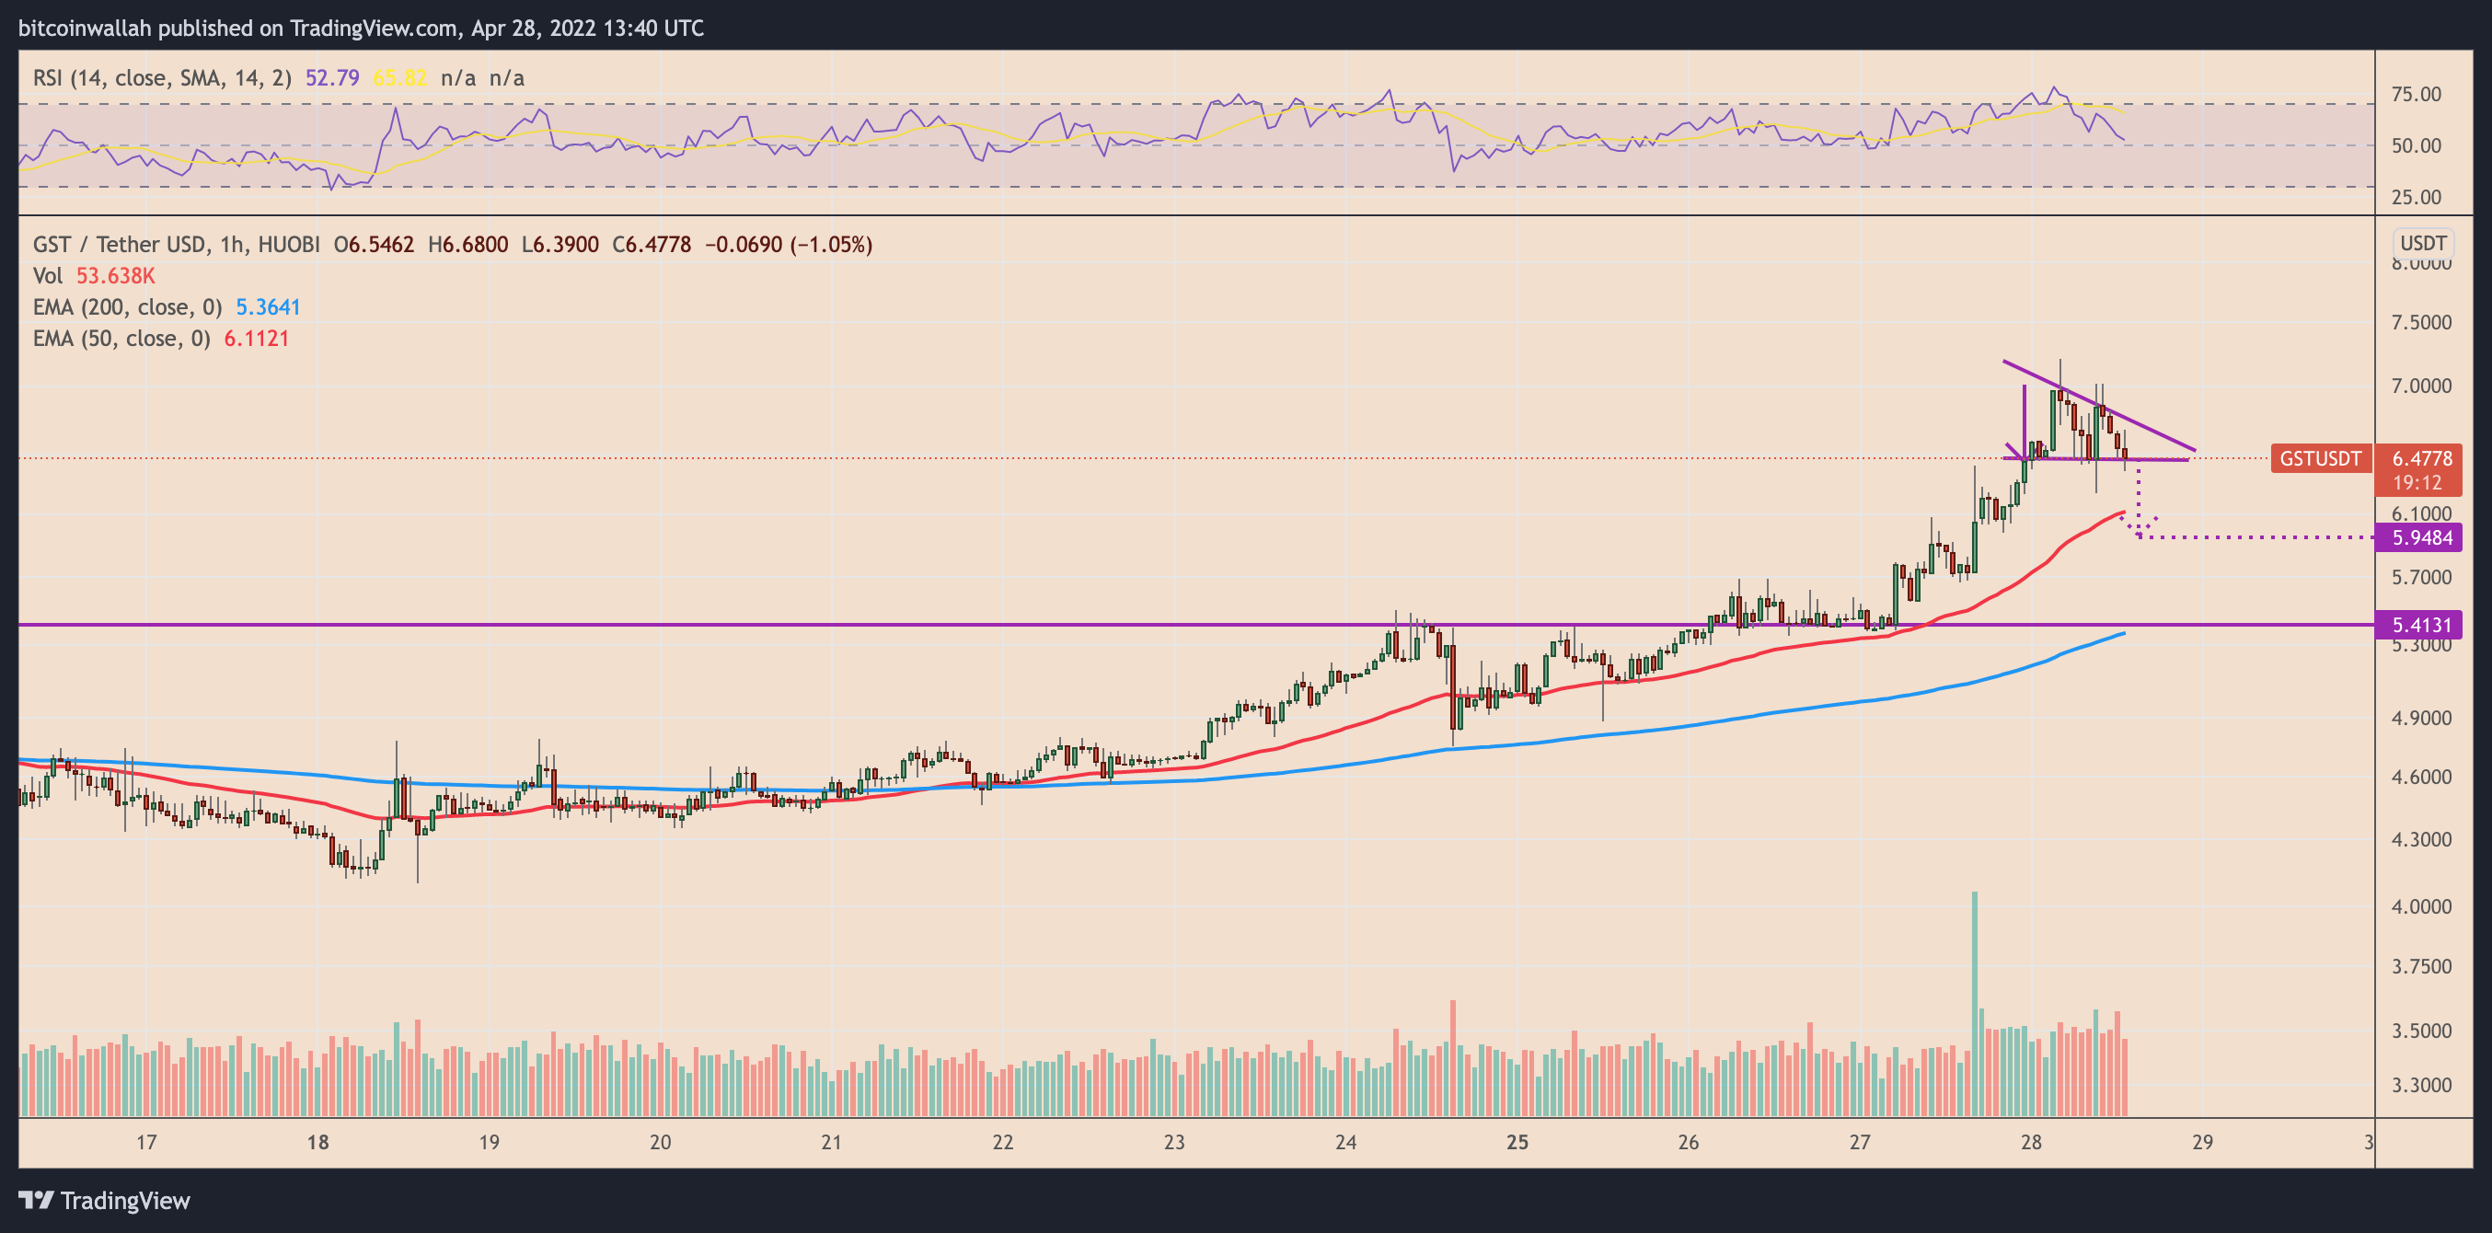Click the GSTUSDT price label tag
Viewport: 2492px width, 1233px height.
pos(2320,458)
